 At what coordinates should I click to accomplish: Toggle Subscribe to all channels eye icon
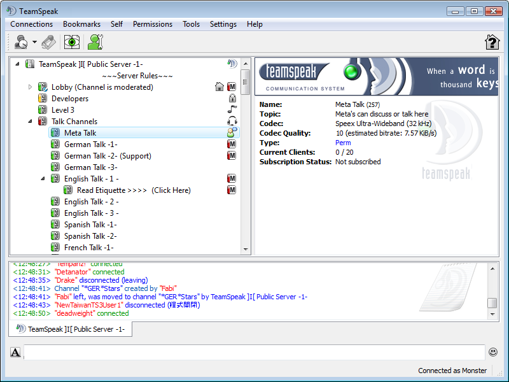(x=72, y=42)
